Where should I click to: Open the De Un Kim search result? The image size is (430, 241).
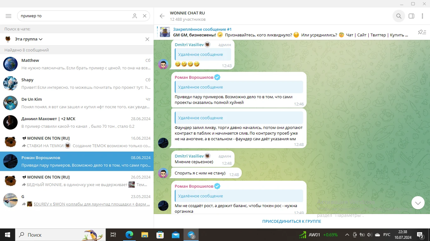(x=77, y=103)
